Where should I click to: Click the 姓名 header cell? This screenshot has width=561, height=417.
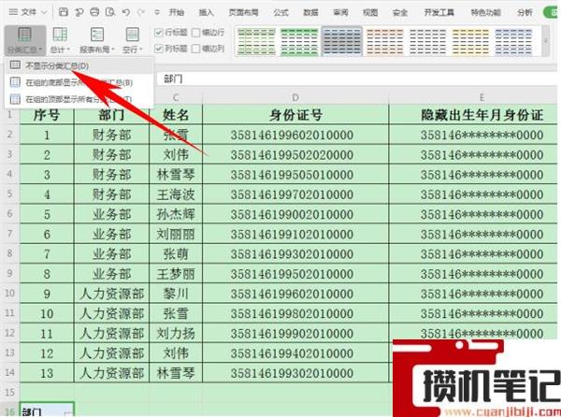[x=176, y=115]
